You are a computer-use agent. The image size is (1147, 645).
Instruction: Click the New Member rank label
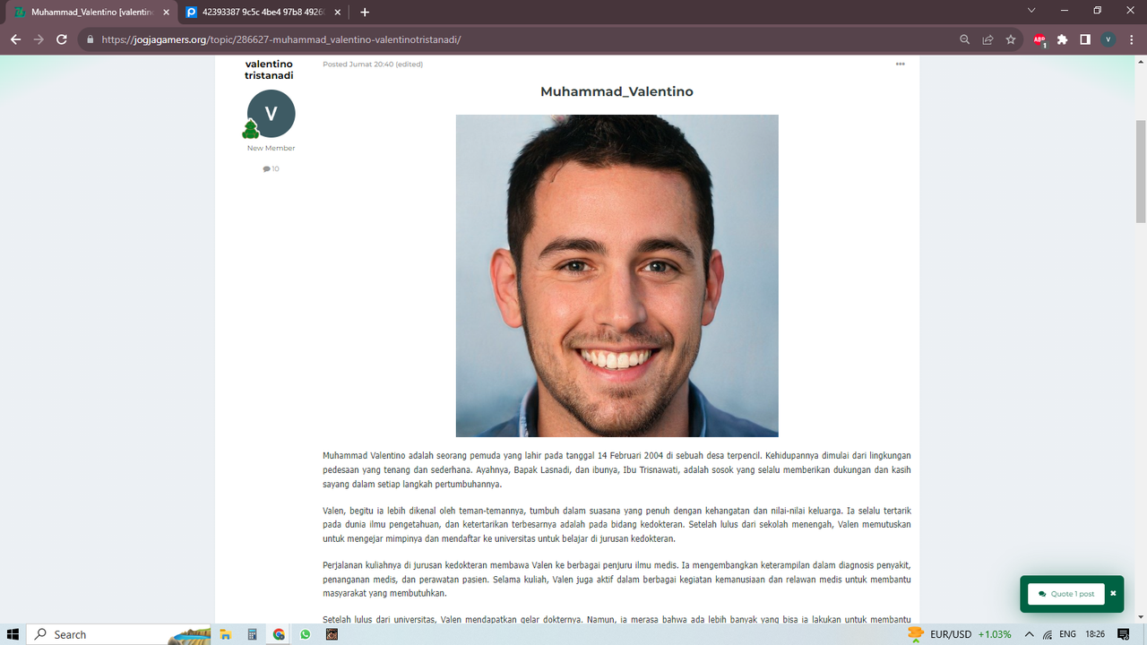point(271,148)
